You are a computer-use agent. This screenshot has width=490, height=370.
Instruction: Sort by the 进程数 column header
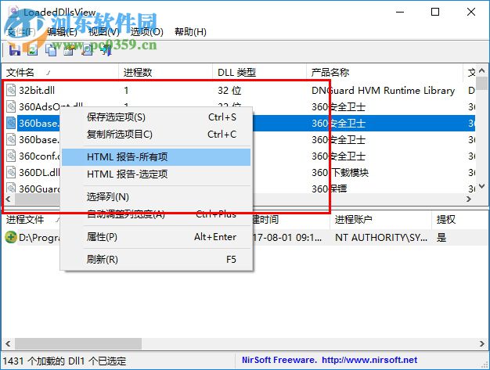[x=166, y=73]
